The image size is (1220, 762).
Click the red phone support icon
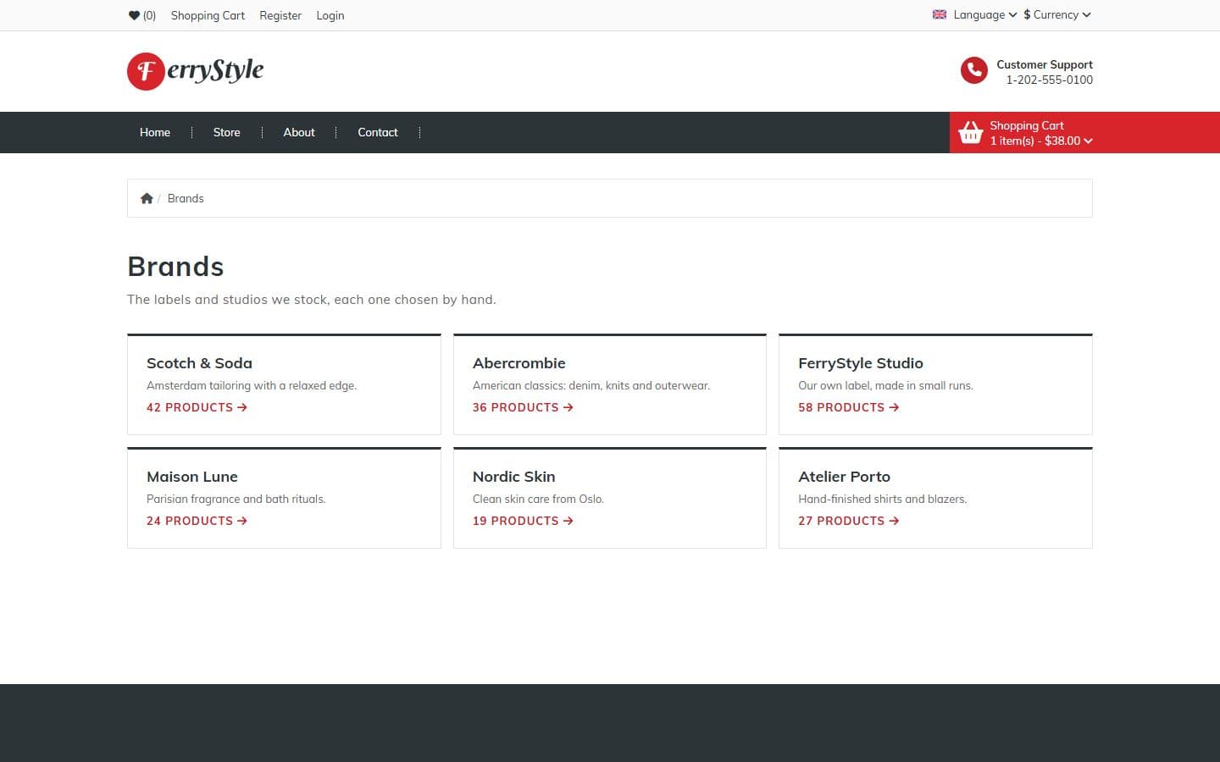(973, 71)
